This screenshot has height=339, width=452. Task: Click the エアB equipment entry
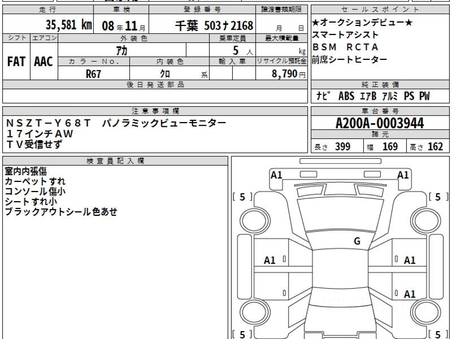(368, 96)
